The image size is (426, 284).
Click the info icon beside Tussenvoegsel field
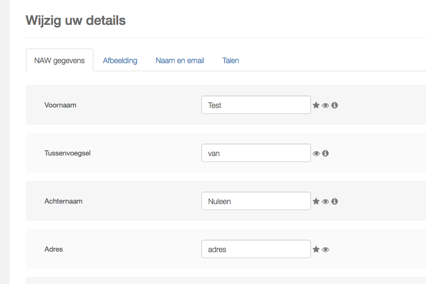point(326,153)
